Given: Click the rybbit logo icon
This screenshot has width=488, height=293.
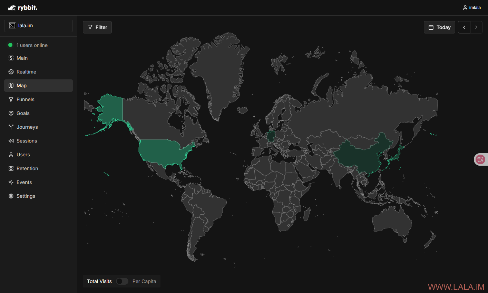Looking at the screenshot, I should [x=12, y=8].
